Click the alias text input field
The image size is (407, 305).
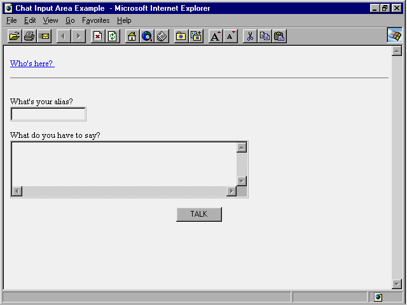pyautogui.click(x=48, y=114)
